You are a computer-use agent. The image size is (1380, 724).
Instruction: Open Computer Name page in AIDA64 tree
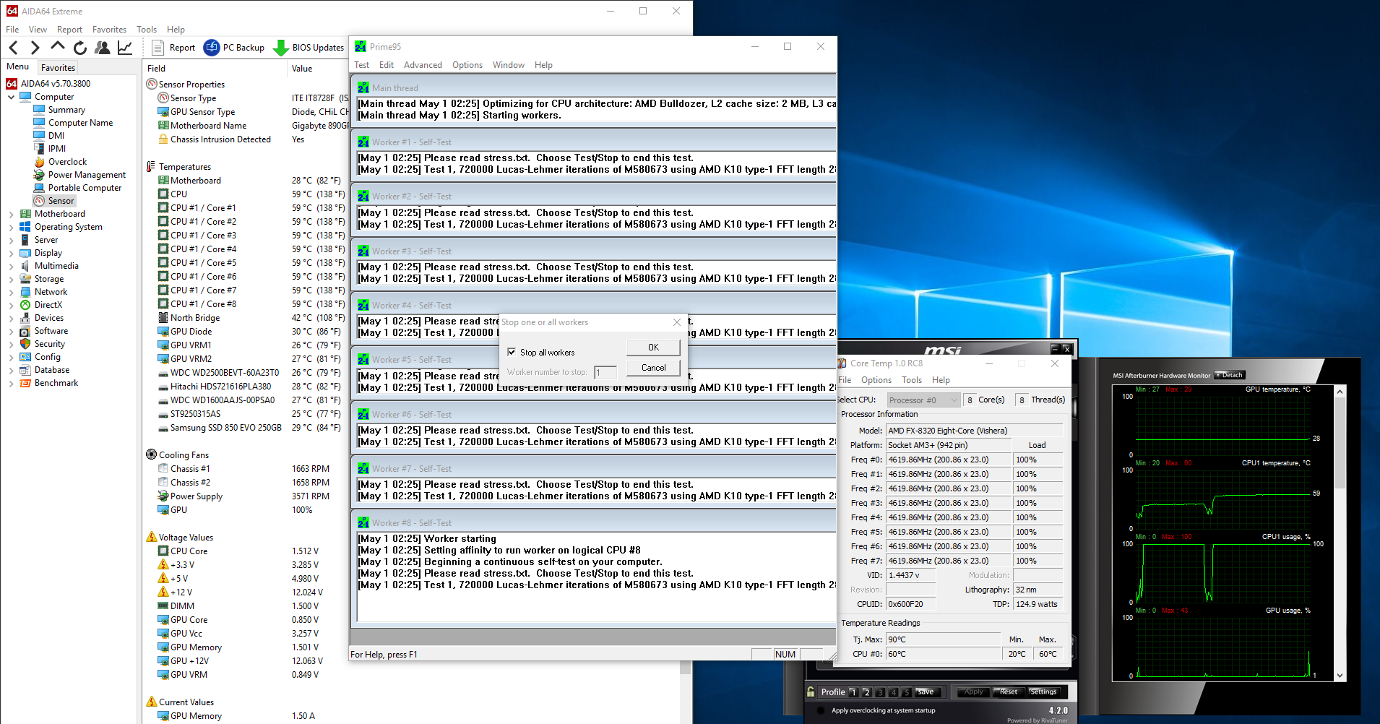(x=80, y=123)
